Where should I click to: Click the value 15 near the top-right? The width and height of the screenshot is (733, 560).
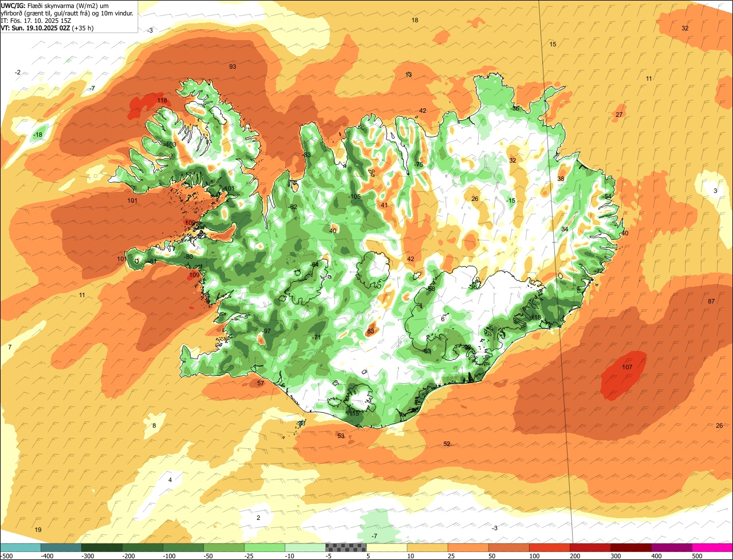[x=553, y=44]
